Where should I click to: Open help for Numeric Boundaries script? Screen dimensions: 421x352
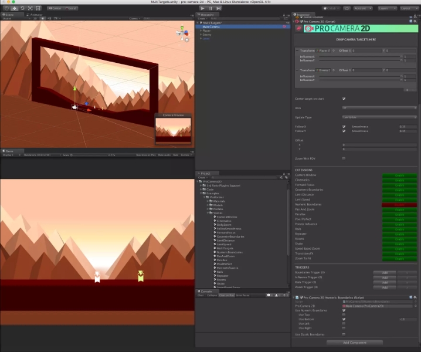pyautogui.click(x=411, y=297)
